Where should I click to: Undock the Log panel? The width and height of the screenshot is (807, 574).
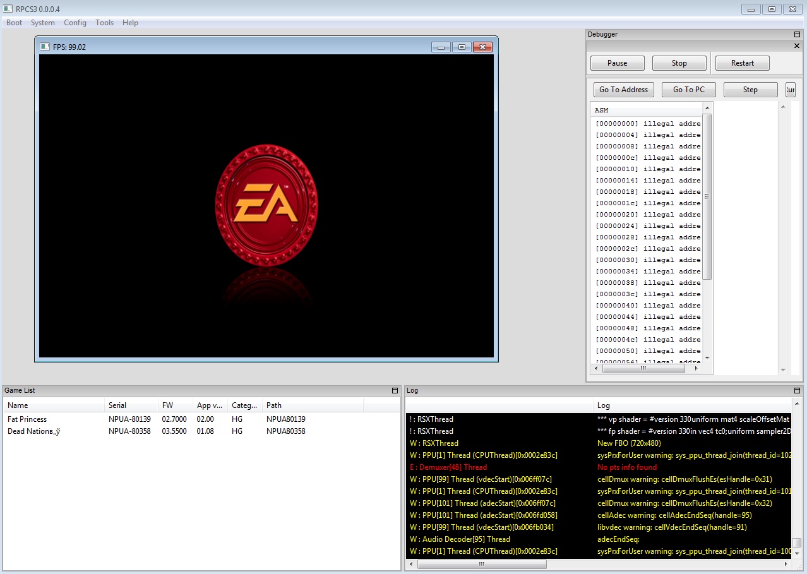(797, 391)
